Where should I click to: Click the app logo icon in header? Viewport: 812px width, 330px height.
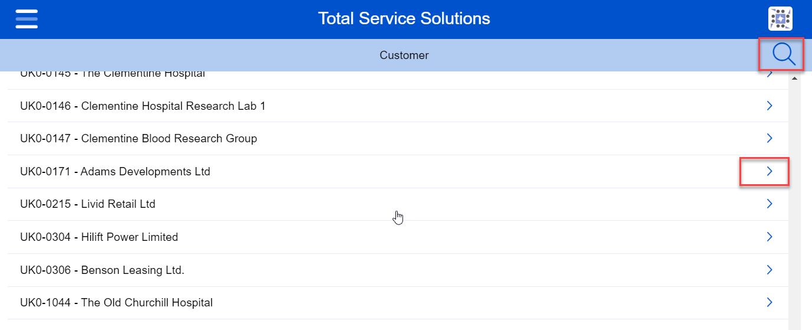coord(780,19)
